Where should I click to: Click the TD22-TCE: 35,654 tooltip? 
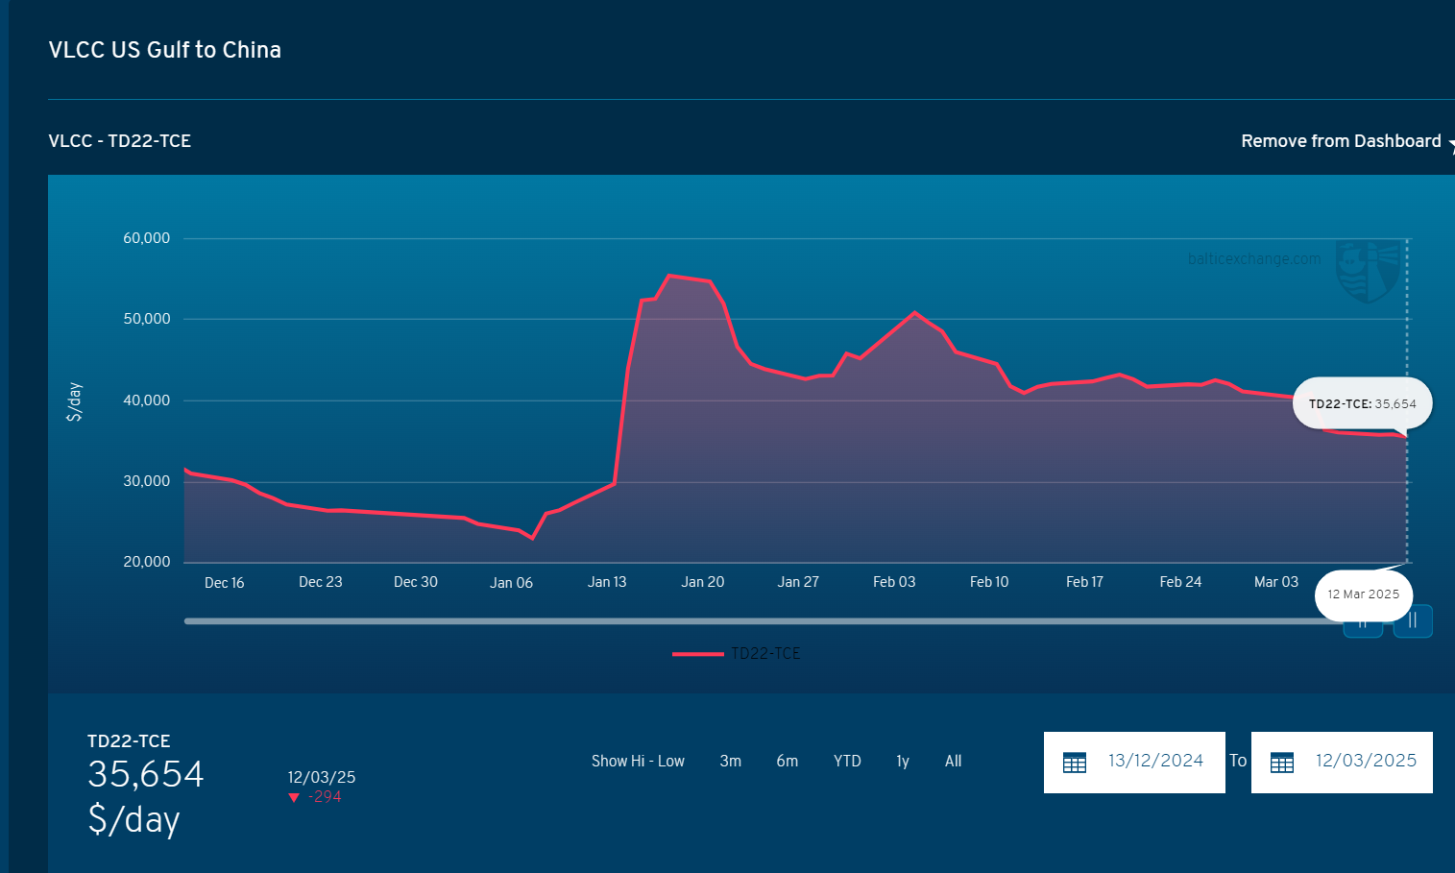point(1363,403)
